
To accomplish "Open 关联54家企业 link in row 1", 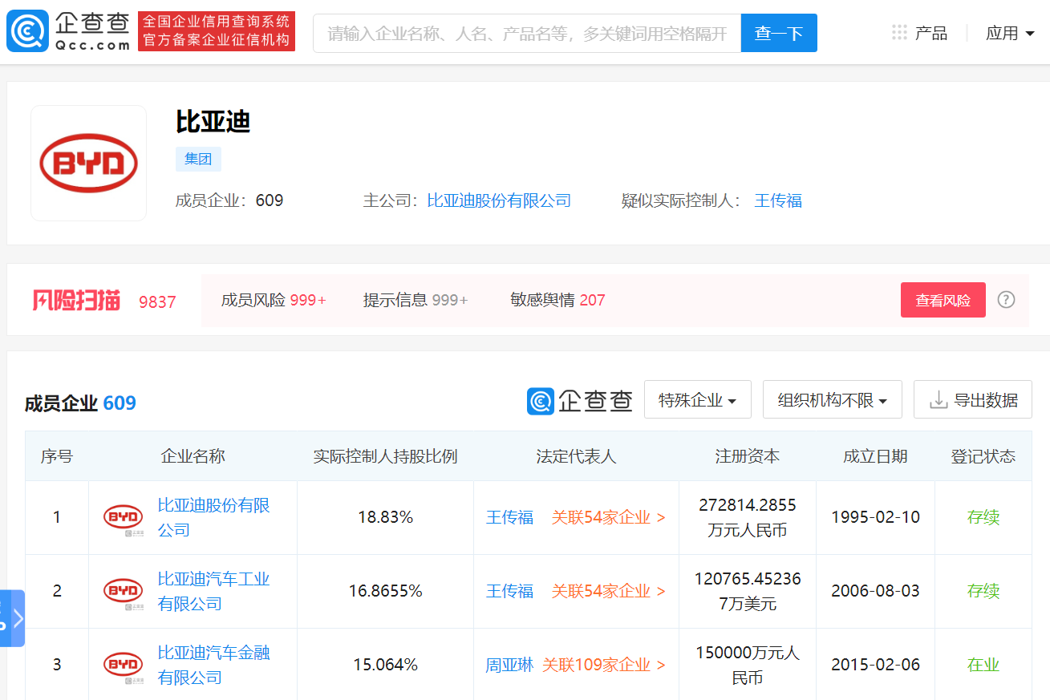I will click(608, 517).
